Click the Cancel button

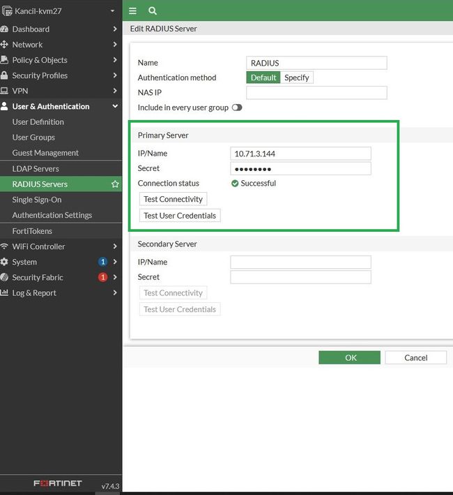tap(416, 357)
